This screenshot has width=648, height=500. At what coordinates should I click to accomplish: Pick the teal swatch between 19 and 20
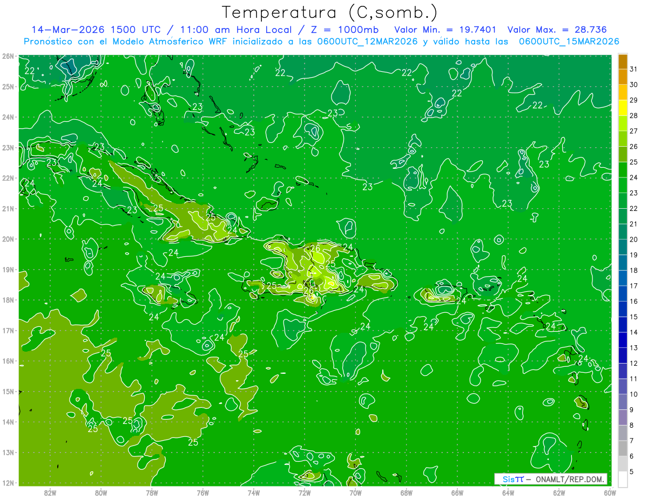[x=623, y=247]
